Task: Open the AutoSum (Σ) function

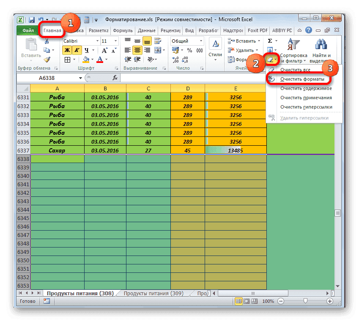Action: pos(270,40)
